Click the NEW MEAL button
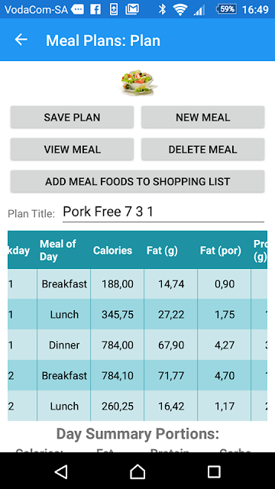 [202, 117]
